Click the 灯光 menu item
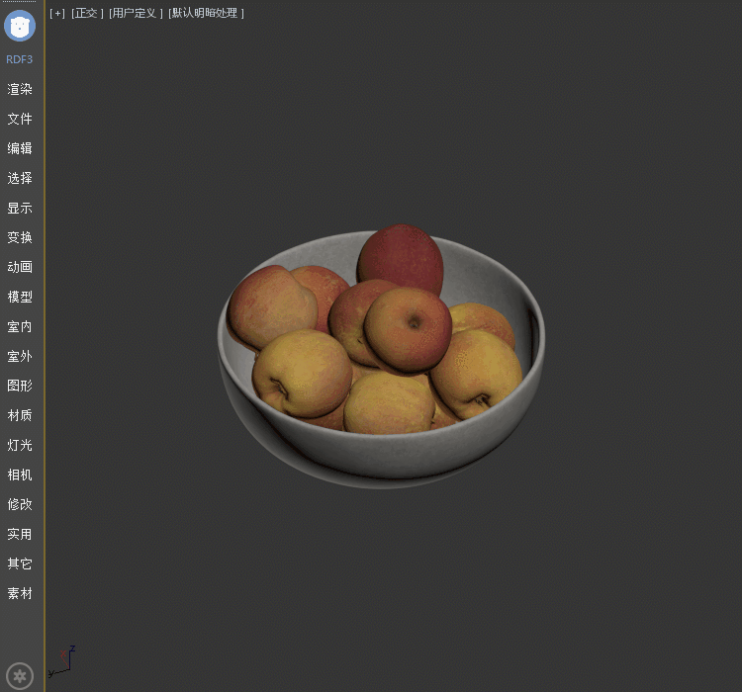Viewport: 742px width, 692px height. tap(20, 445)
